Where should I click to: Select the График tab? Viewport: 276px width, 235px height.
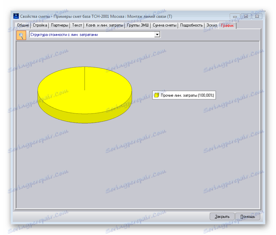tap(227, 26)
